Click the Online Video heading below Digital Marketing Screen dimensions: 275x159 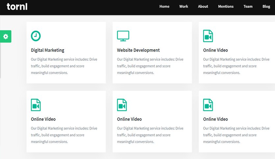[43, 119]
